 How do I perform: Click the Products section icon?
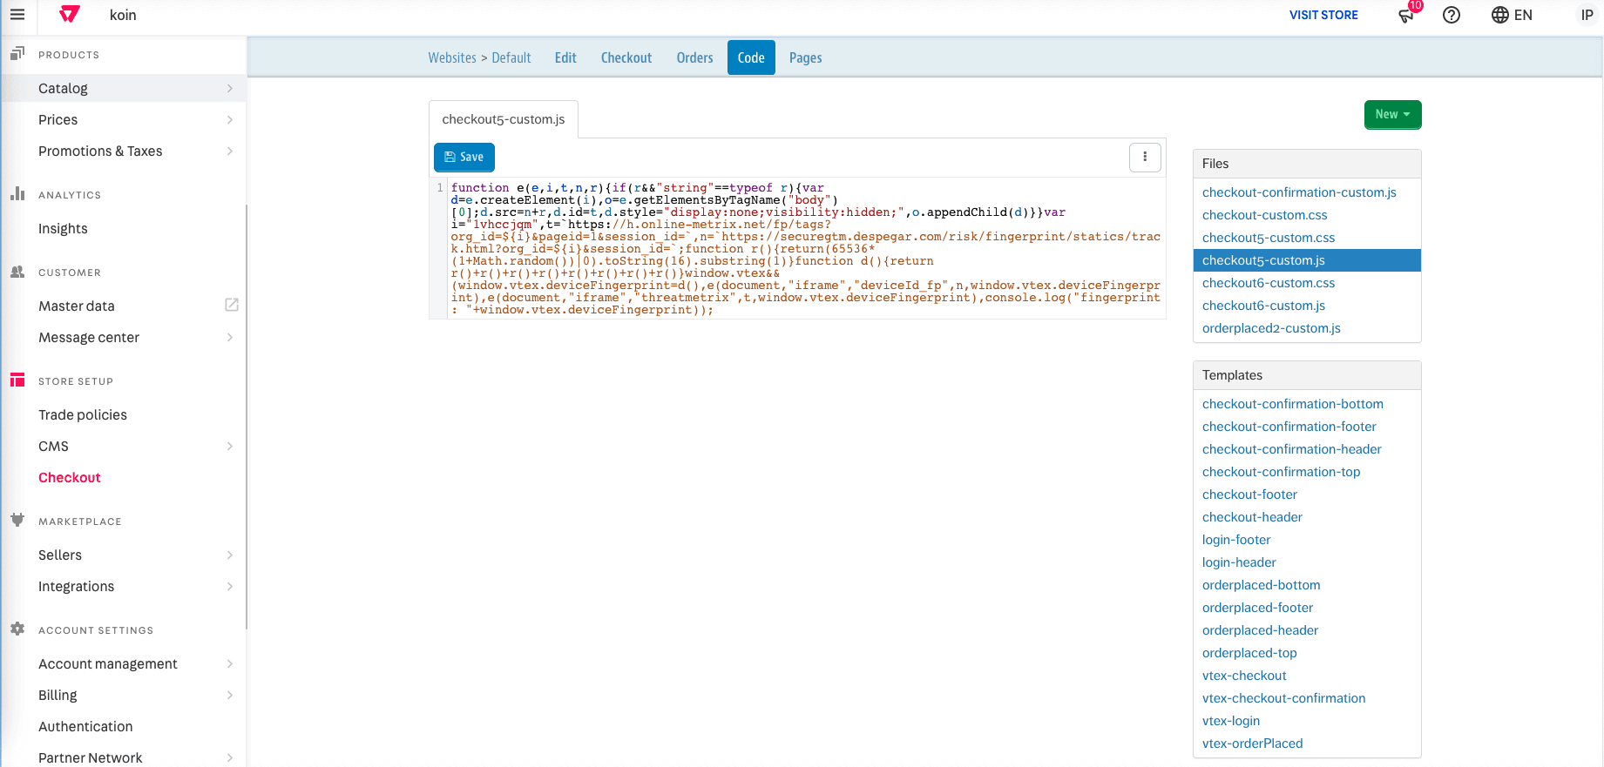[x=17, y=54]
